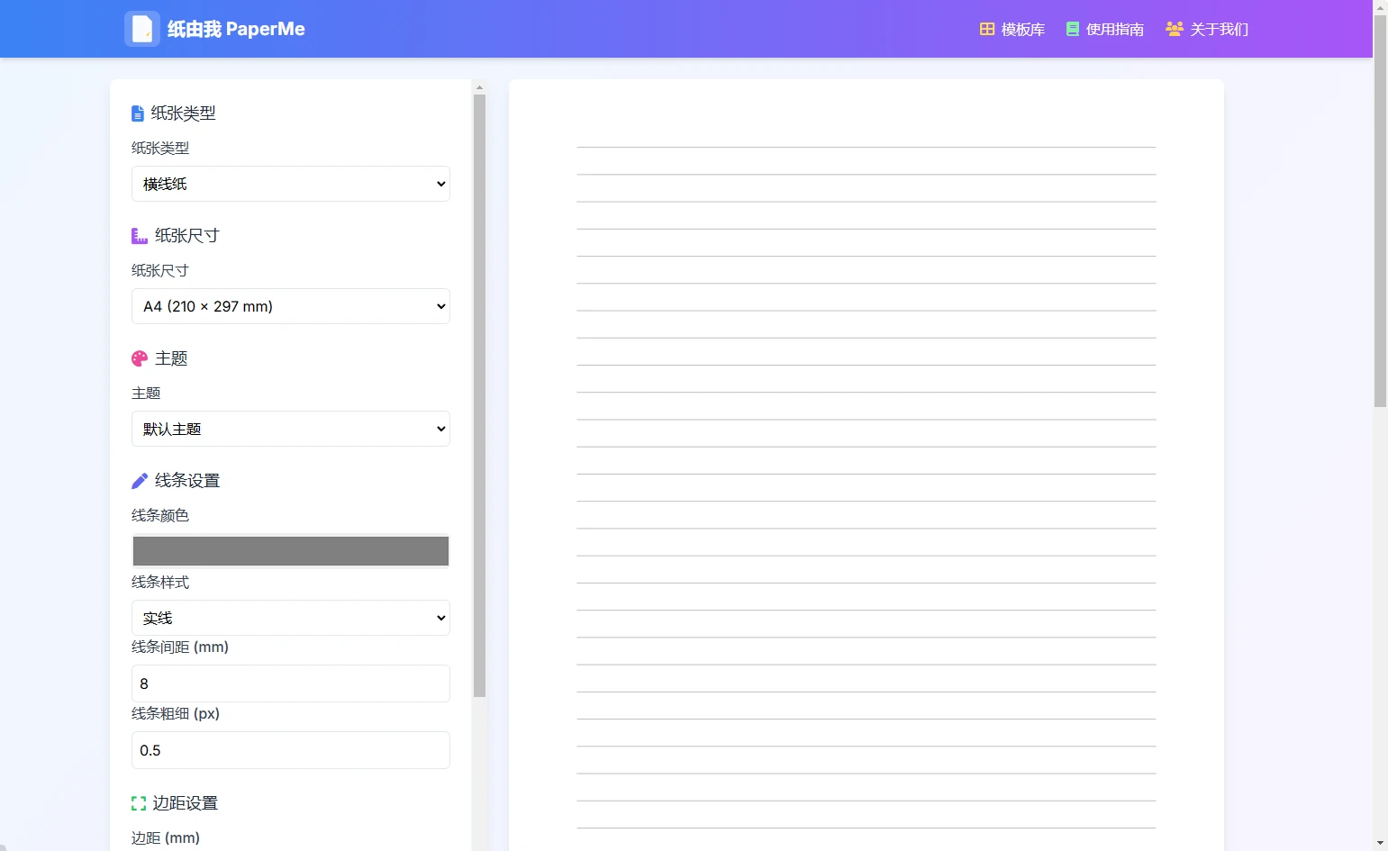The image size is (1388, 851).
Task: Open the 横线纸 paper type dropdown
Action: pyautogui.click(x=290, y=184)
